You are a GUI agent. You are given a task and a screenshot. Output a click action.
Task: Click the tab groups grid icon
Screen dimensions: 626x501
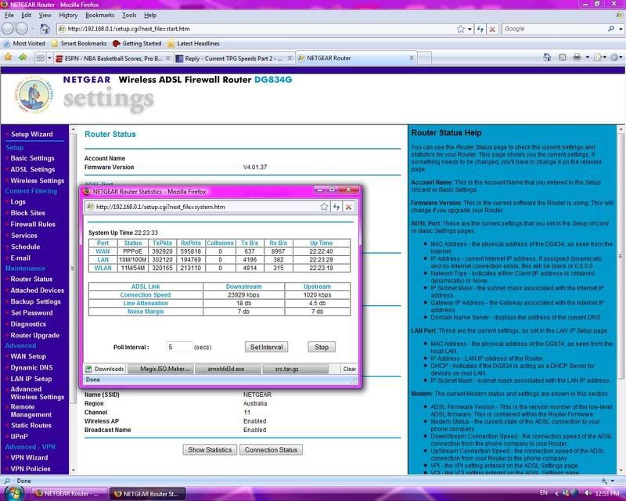(41, 58)
